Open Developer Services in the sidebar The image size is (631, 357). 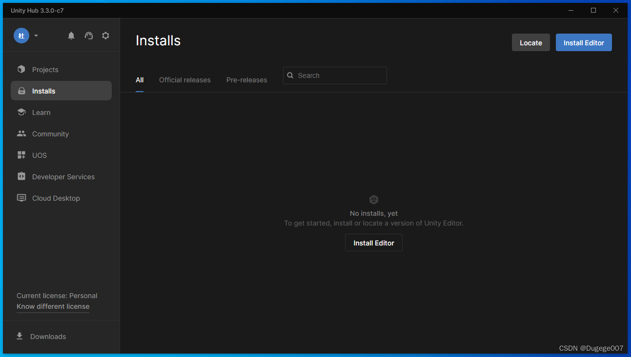pyautogui.click(x=61, y=177)
